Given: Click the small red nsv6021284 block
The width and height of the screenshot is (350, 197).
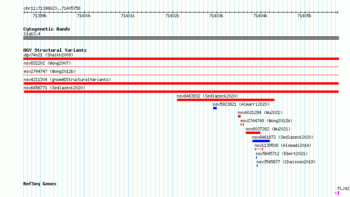Looking at the screenshot, I should [x=239, y=116].
